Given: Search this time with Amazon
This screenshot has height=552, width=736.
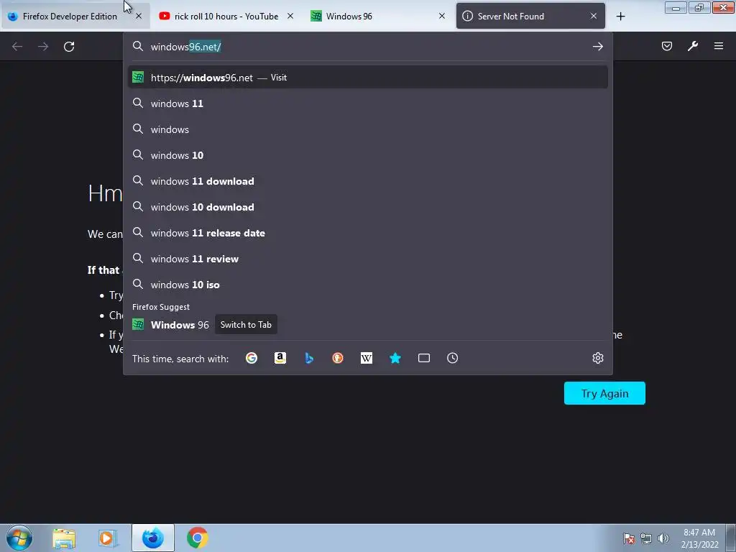Looking at the screenshot, I should click(280, 358).
